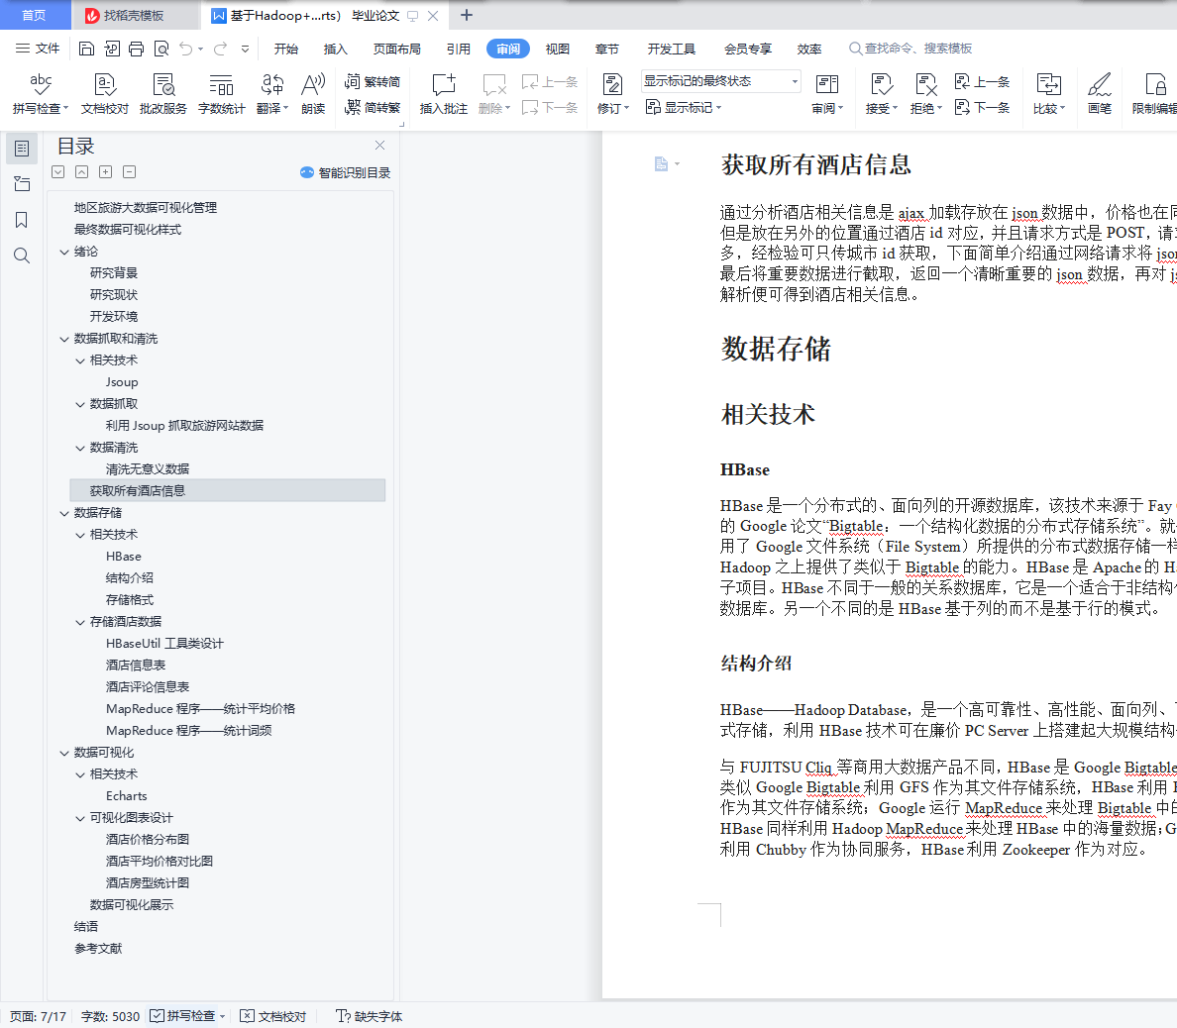
Task: Open 限制编辑 restrict editing
Action: pos(1154,94)
